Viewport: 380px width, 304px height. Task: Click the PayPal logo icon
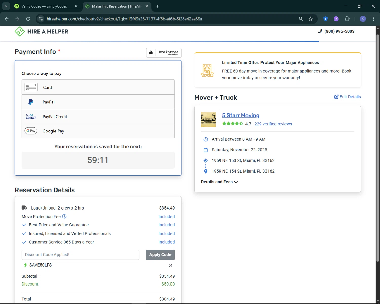[x=31, y=102]
